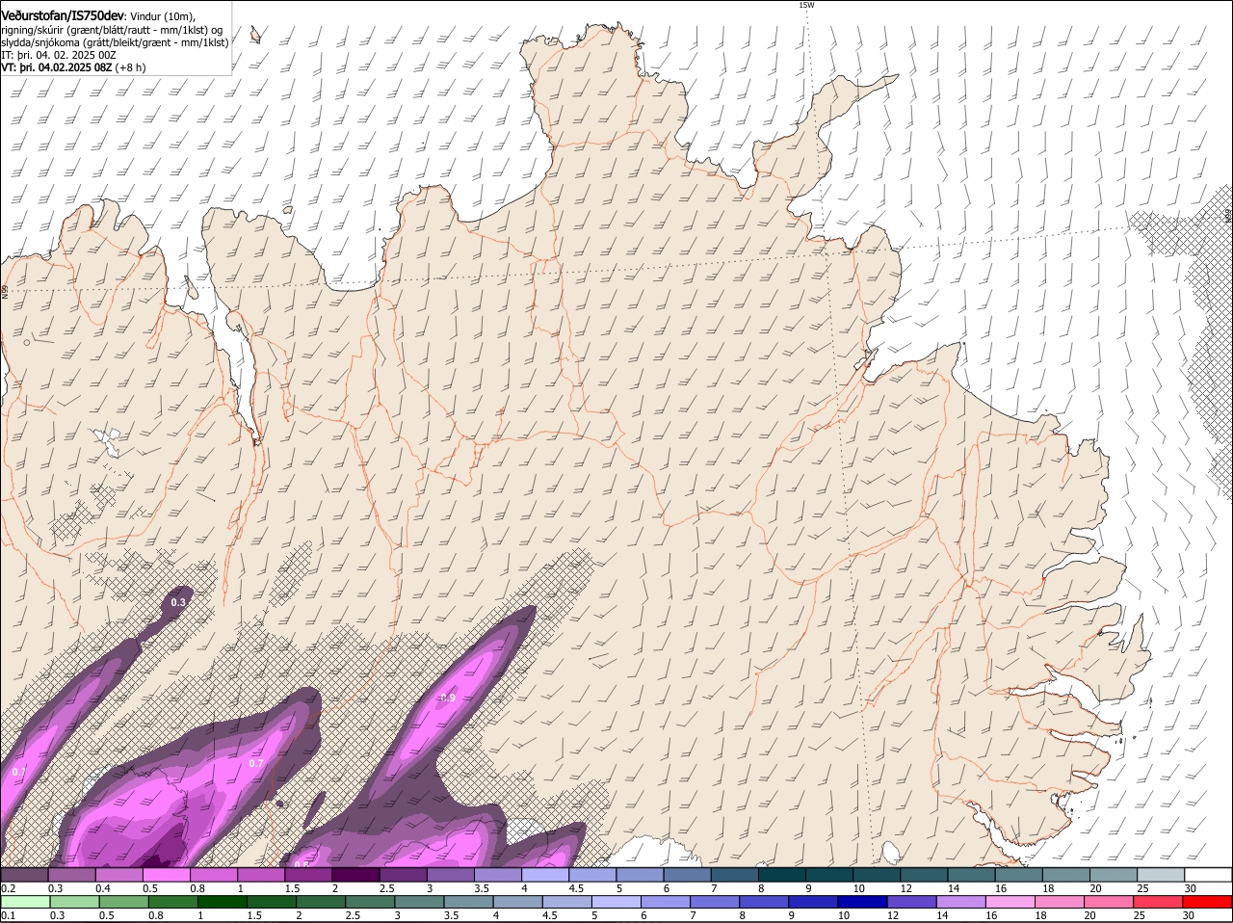This screenshot has width=1233, height=923.
Task: Click the 8–9 blue swatch in rain legend
Action: point(765,903)
